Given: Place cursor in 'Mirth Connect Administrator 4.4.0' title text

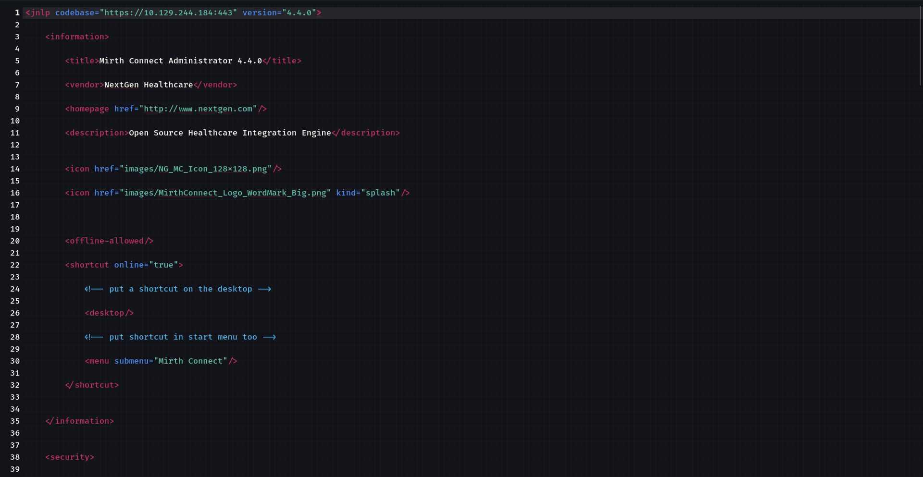Looking at the screenshot, I should [x=180, y=61].
